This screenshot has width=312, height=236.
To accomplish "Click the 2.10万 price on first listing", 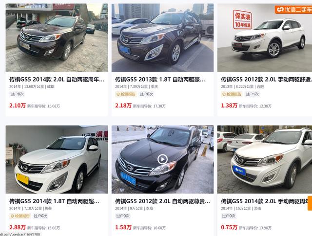I will 18,106.
